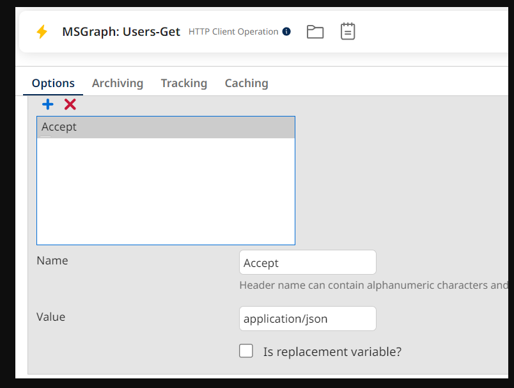Open the notes clipboard icon
Screen dimensions: 514x388
tap(348, 31)
